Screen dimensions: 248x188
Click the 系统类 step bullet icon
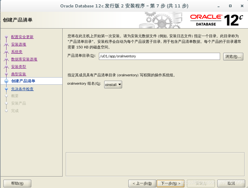tap(6, 51)
